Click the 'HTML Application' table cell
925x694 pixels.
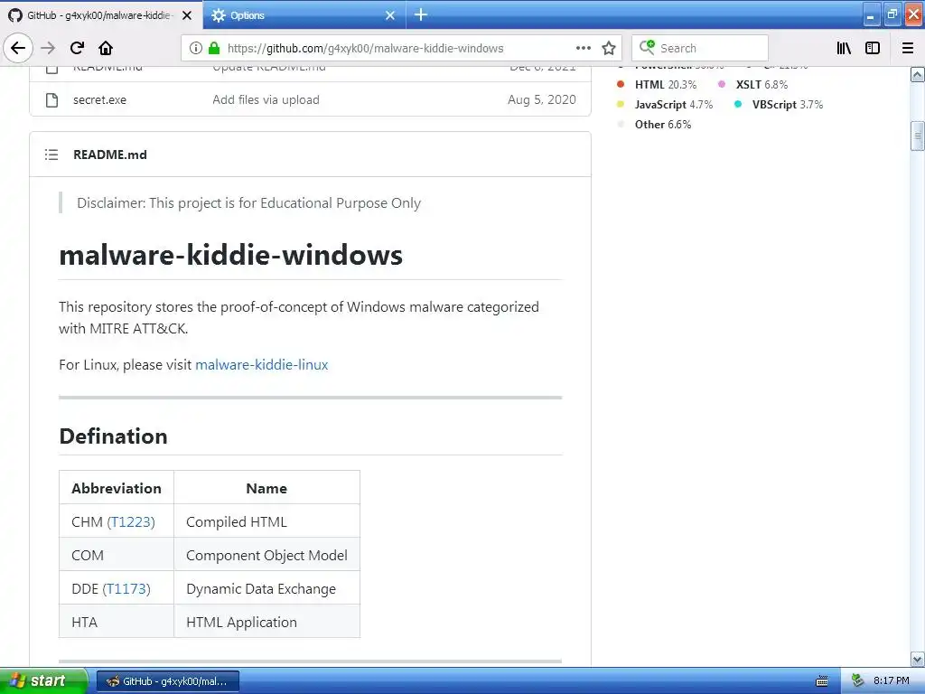click(266, 622)
